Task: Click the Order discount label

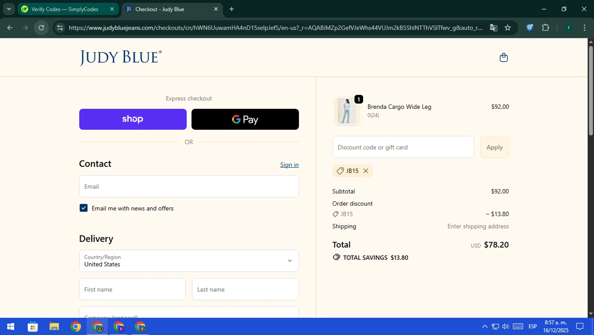Action: tap(352, 204)
